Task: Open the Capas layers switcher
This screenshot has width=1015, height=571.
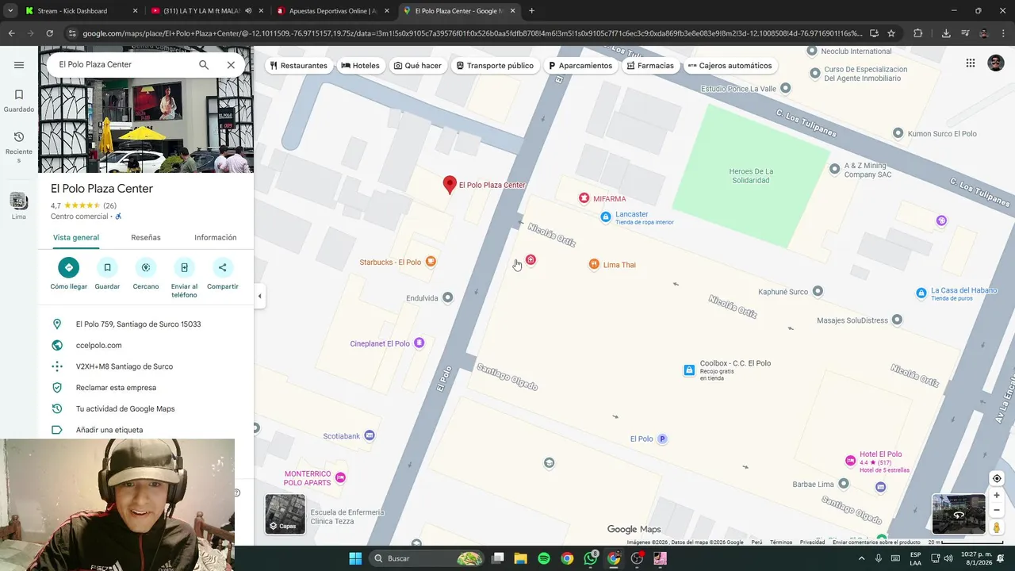Action: 285,514
